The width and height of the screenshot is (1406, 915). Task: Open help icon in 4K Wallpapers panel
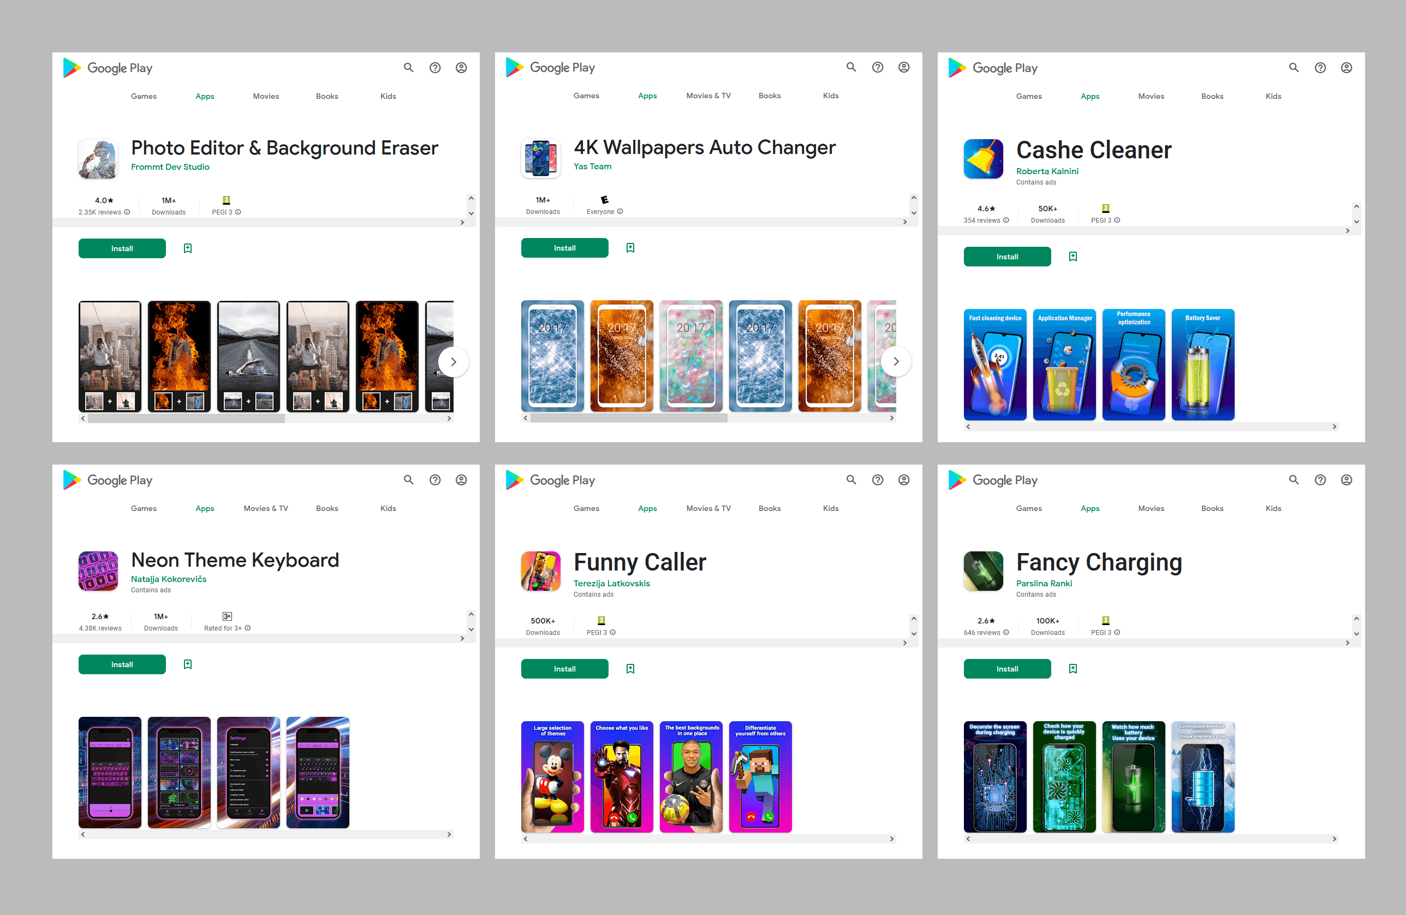click(877, 67)
